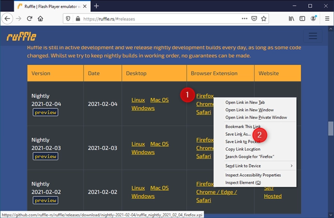Open Safari extension link for 2021-02-03
Screen dimensions: 334x218
pos(204,156)
